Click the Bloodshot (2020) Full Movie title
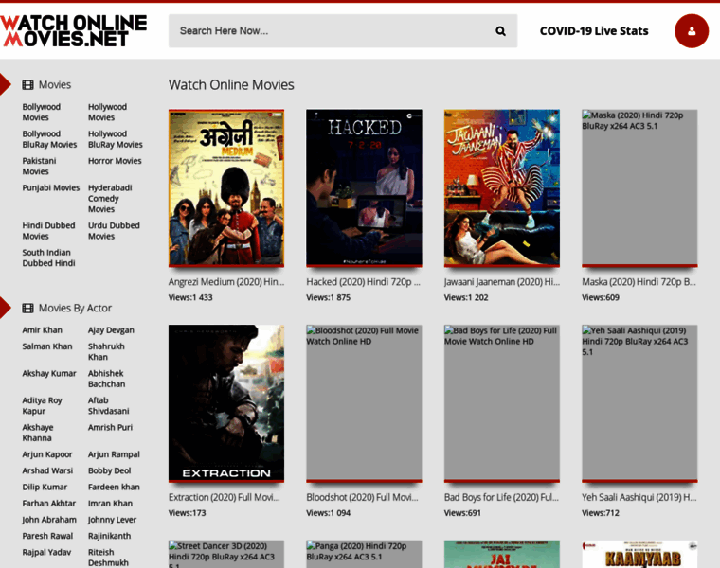Image resolution: width=720 pixels, height=568 pixels. coord(362,497)
